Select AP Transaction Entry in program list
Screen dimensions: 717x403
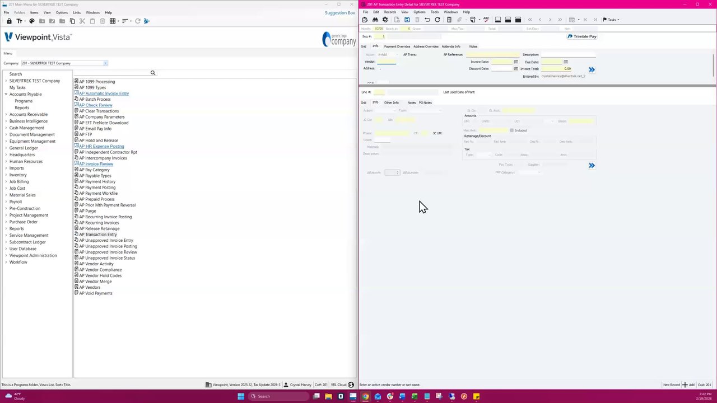(98, 235)
